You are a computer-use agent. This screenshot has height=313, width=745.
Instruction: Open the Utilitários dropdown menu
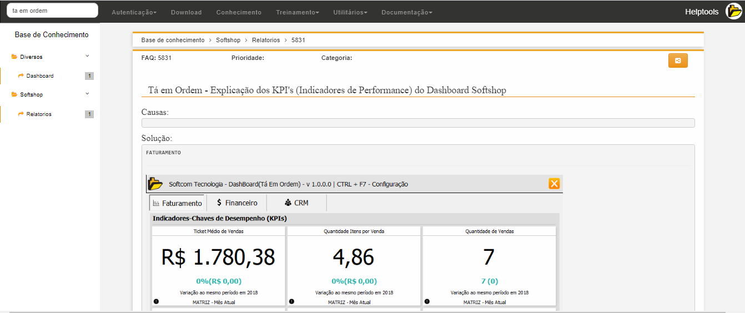[350, 12]
